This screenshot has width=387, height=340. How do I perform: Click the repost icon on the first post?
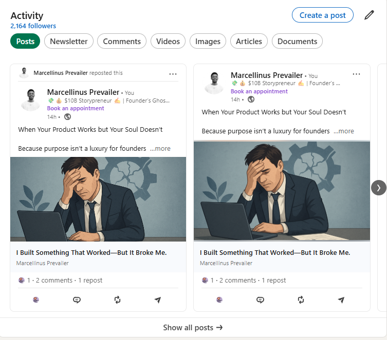(117, 299)
